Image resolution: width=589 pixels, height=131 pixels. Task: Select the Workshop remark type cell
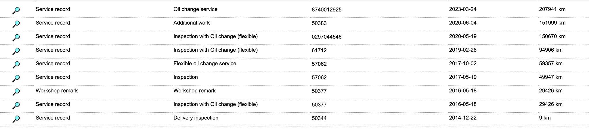pos(57,91)
